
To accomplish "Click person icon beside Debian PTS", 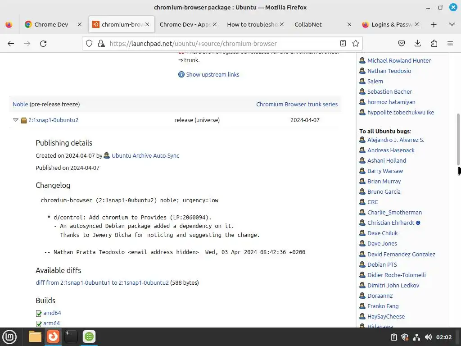I will [362, 264].
